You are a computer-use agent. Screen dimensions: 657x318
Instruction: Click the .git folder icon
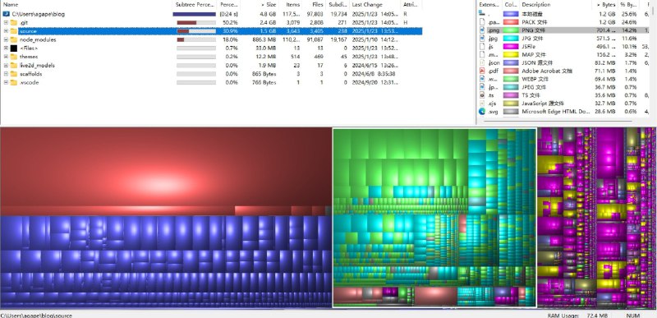(x=14, y=23)
